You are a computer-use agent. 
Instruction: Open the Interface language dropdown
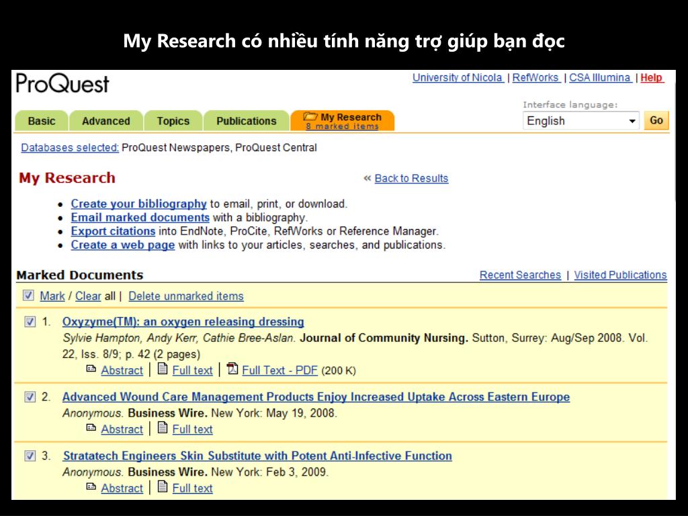click(581, 121)
